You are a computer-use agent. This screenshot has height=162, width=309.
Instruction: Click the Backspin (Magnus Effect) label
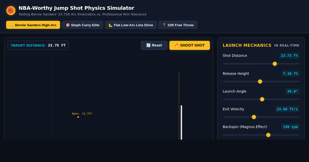pos(245,127)
